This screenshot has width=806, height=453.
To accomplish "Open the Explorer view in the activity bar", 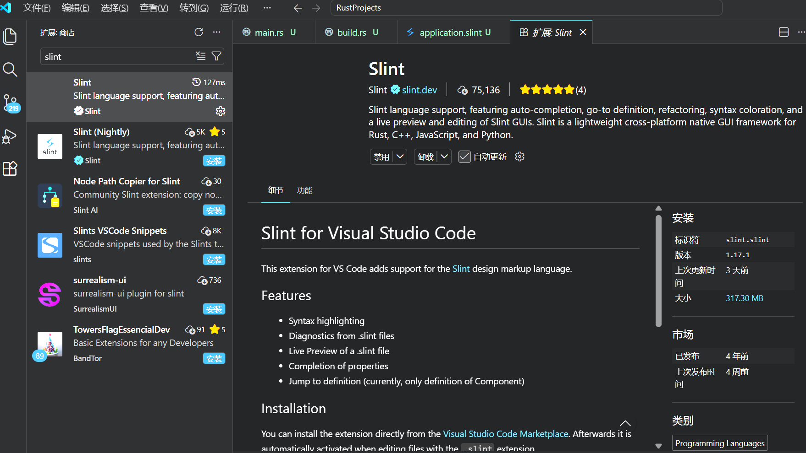I will [10, 37].
